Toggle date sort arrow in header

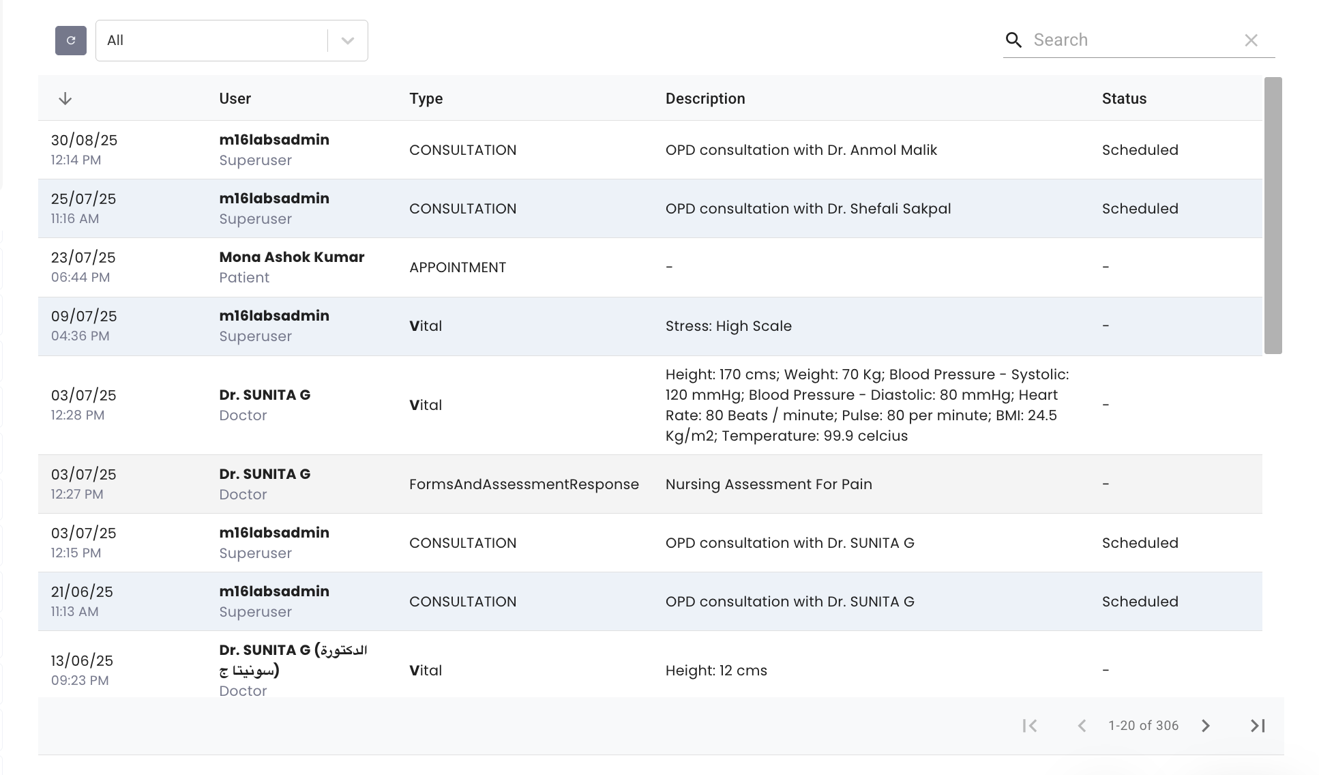[x=65, y=99]
